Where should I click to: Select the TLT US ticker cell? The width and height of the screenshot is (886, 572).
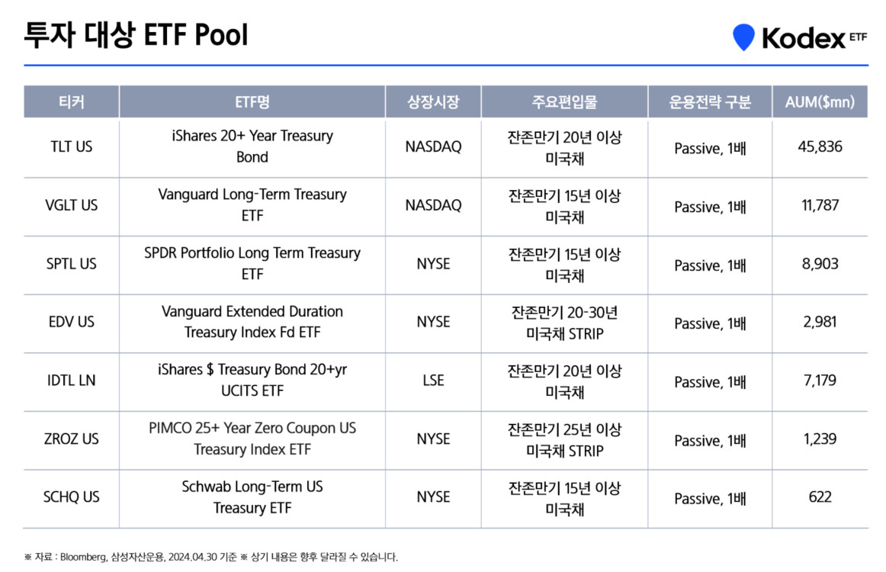[x=71, y=146]
